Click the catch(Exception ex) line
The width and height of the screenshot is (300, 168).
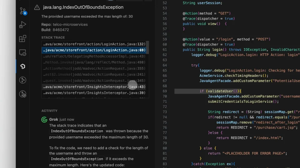coord(213,164)
